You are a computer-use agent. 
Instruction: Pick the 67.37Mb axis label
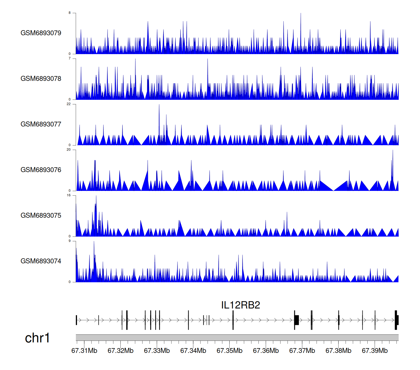click(302, 351)
